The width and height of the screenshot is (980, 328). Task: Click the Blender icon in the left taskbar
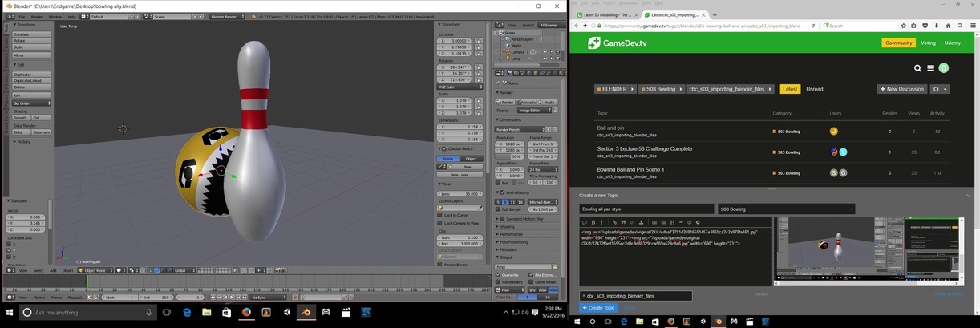(306, 311)
